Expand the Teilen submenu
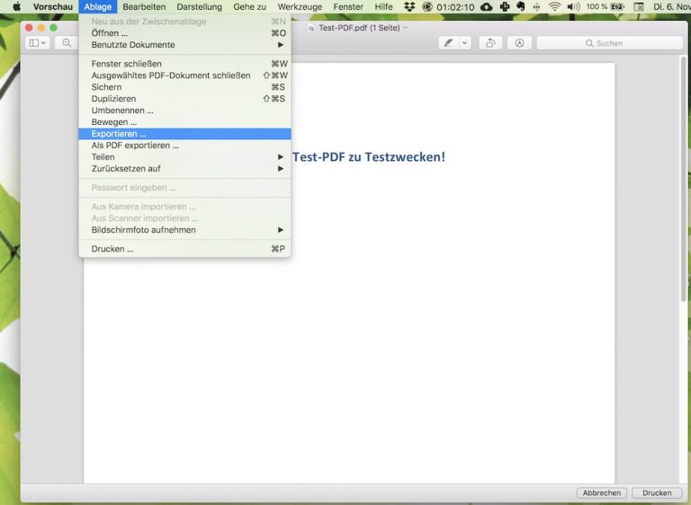This screenshot has height=505, width=691. [x=184, y=156]
